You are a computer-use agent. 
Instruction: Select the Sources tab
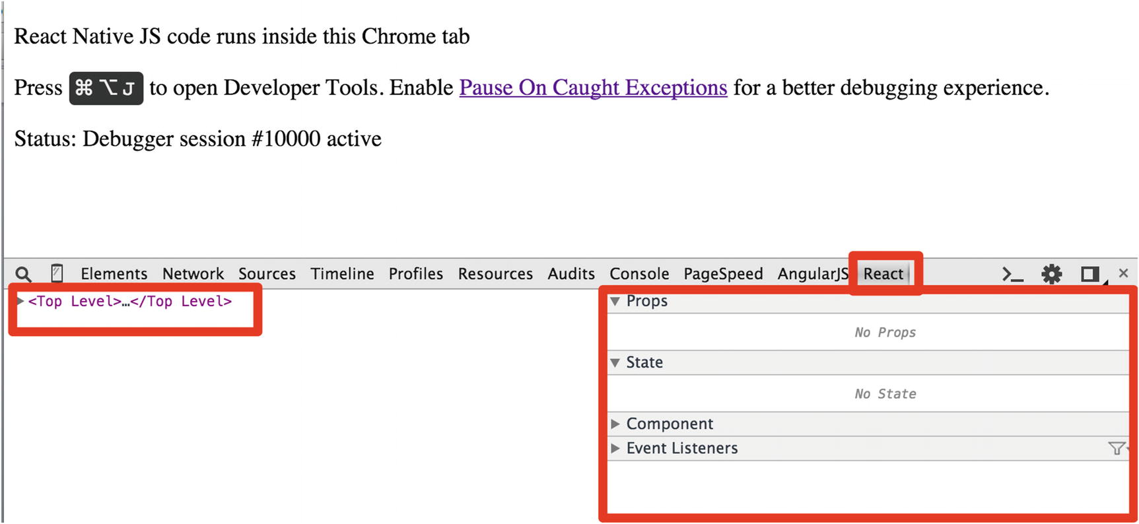tap(267, 274)
